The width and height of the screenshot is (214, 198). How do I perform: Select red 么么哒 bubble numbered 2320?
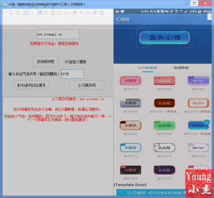165,80
